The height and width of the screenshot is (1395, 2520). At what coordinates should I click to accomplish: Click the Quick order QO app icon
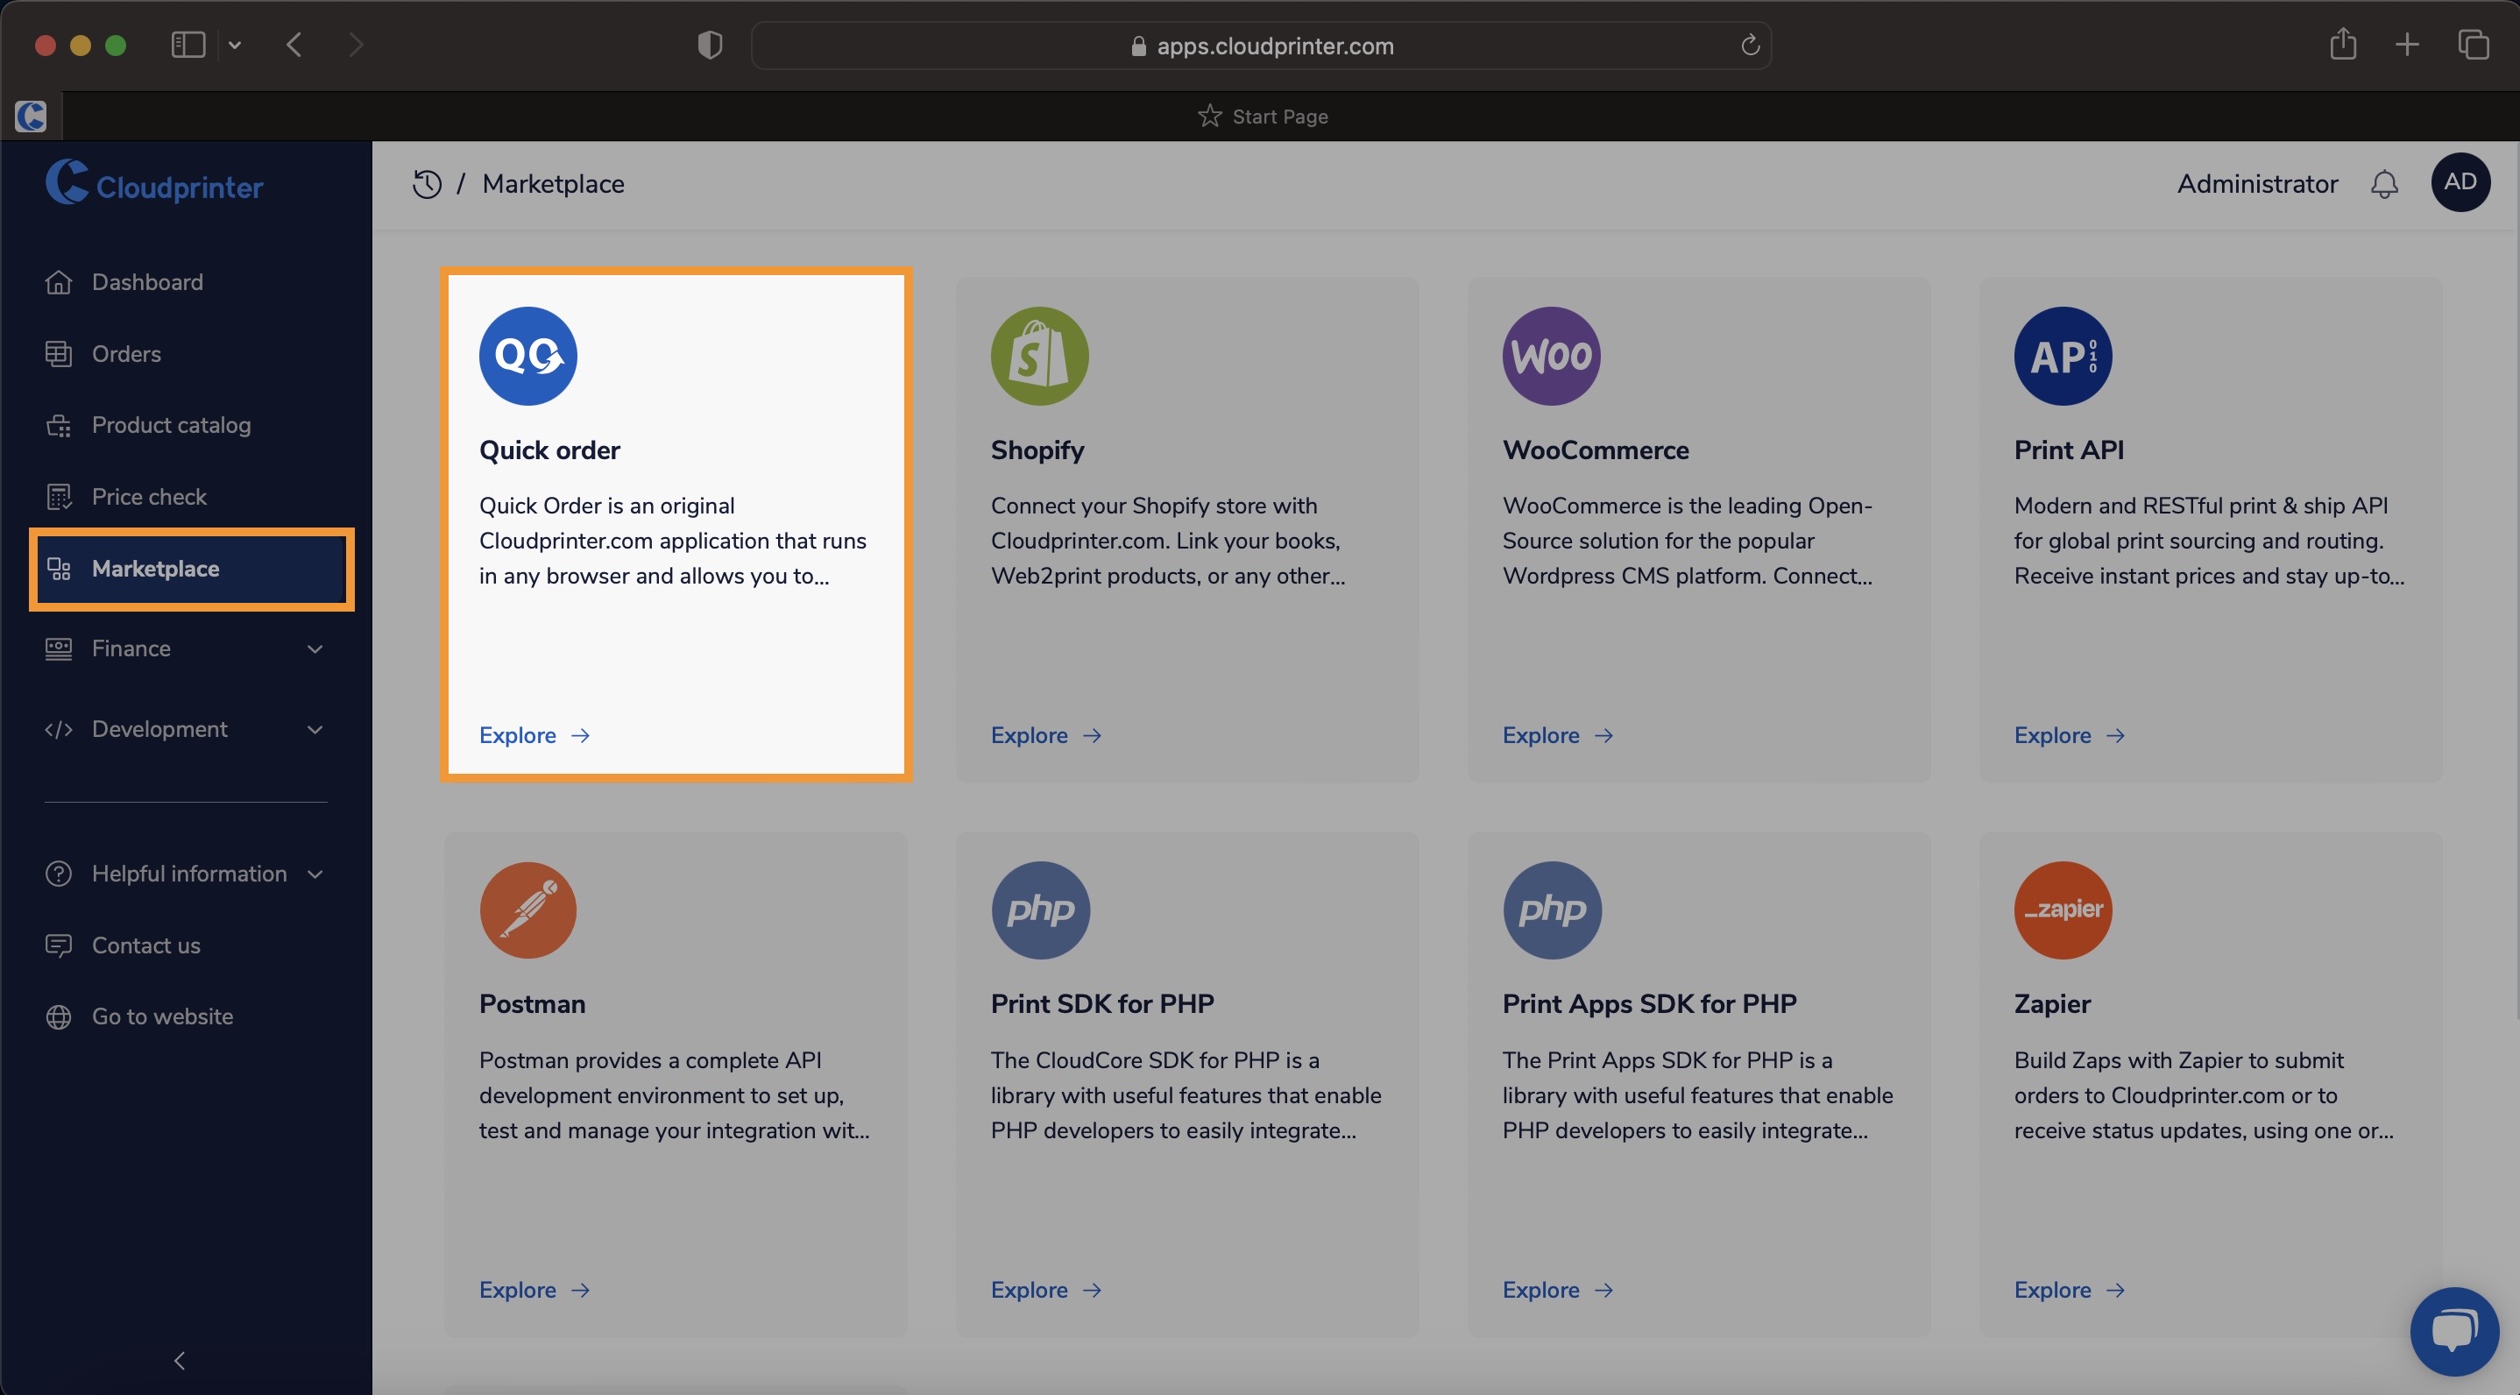pyautogui.click(x=528, y=356)
